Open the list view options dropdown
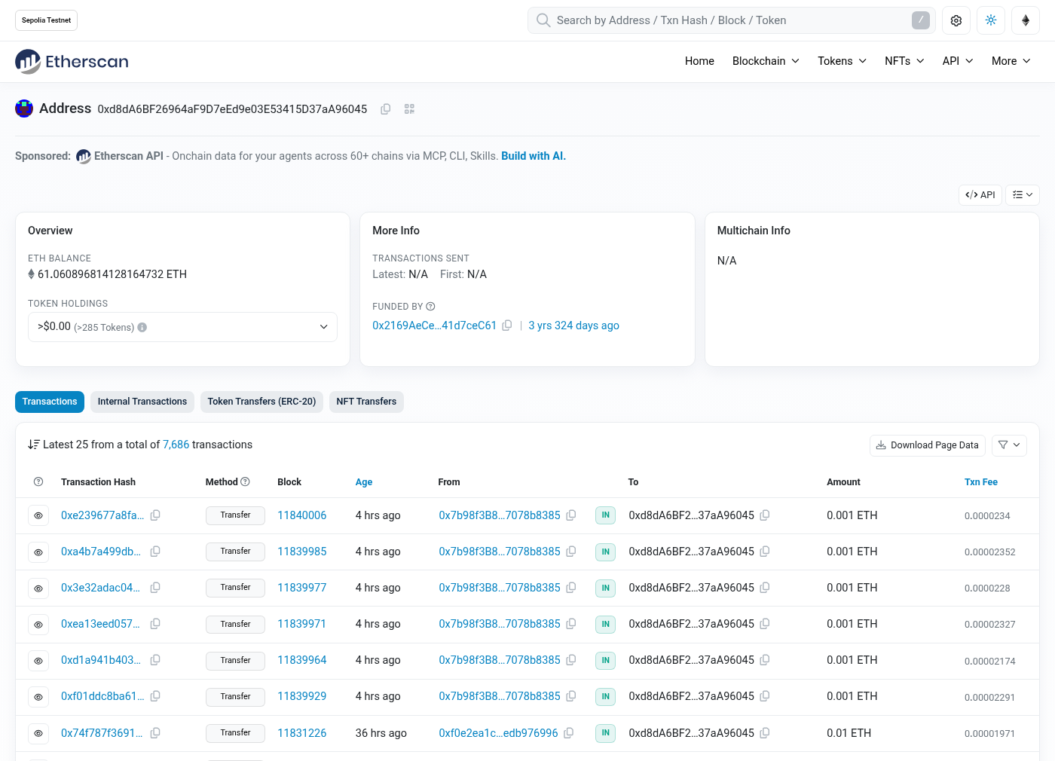The image size is (1055, 761). click(1023, 195)
